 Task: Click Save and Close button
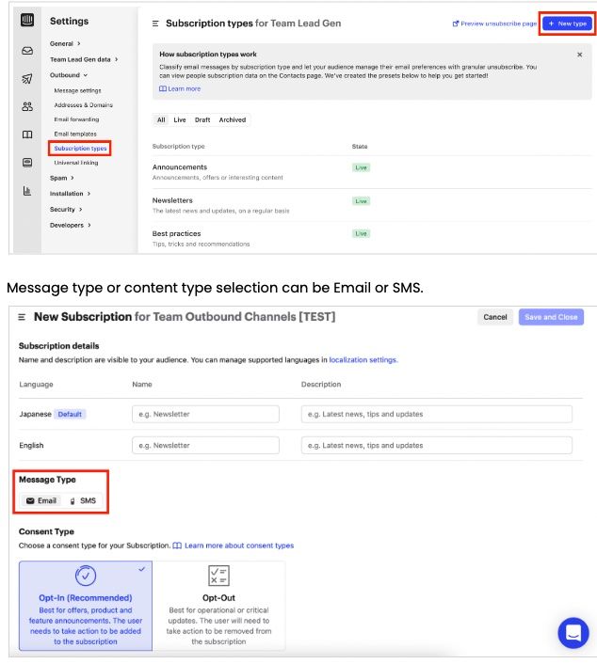pyautogui.click(x=551, y=317)
